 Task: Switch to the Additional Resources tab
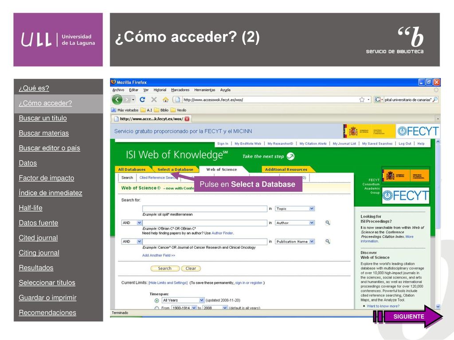(286, 170)
